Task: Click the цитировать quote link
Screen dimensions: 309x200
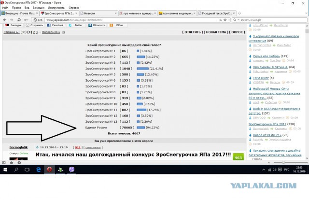Action: click(93, 147)
